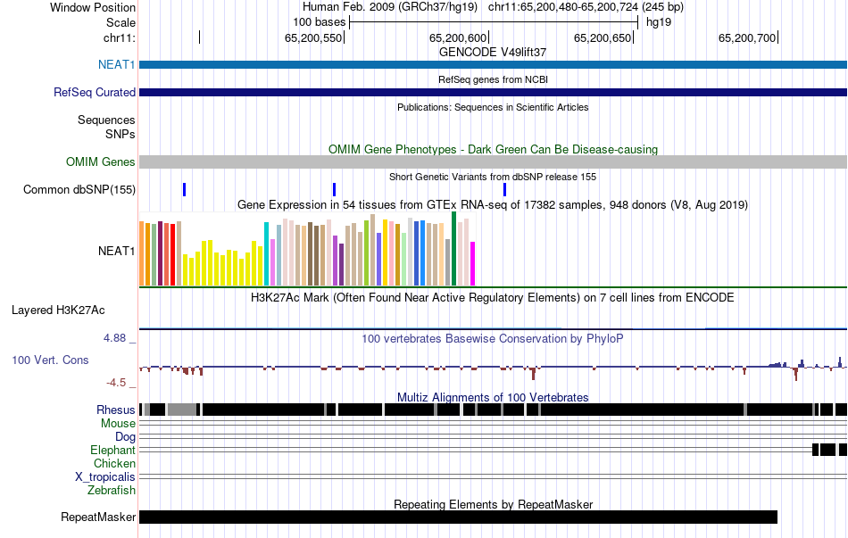Click the OMIM Gene Phenotypes green title
Viewport: 848px width, 538px height.
(493, 149)
